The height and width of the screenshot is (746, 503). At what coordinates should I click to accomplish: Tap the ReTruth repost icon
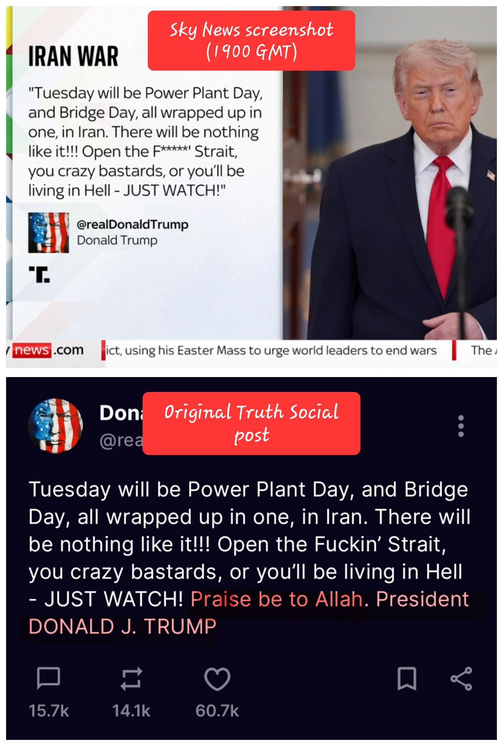[131, 679]
